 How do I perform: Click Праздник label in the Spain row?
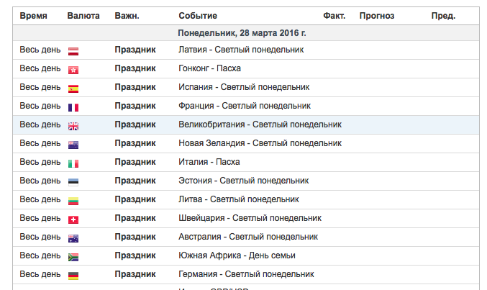click(135, 87)
